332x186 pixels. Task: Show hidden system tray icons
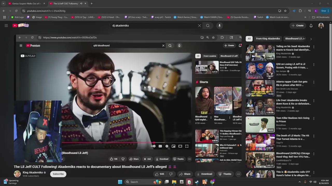300,182
